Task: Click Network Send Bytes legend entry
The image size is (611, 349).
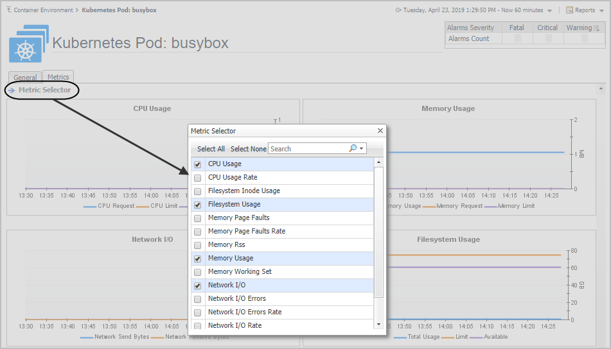Action: [114, 337]
